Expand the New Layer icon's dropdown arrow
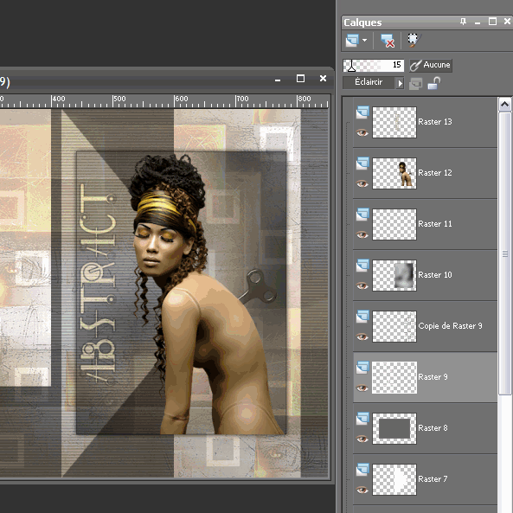Viewport: 513px width, 513px height. pyautogui.click(x=364, y=41)
